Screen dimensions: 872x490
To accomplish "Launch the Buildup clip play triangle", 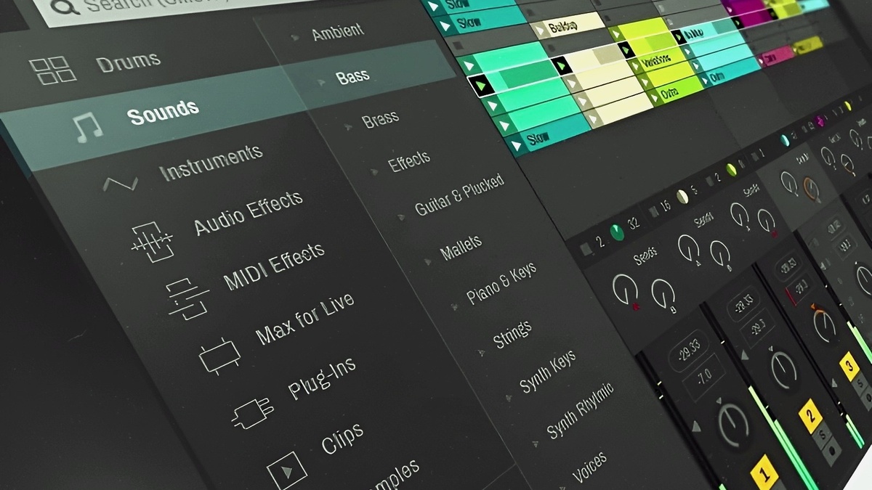I will pos(539,31).
